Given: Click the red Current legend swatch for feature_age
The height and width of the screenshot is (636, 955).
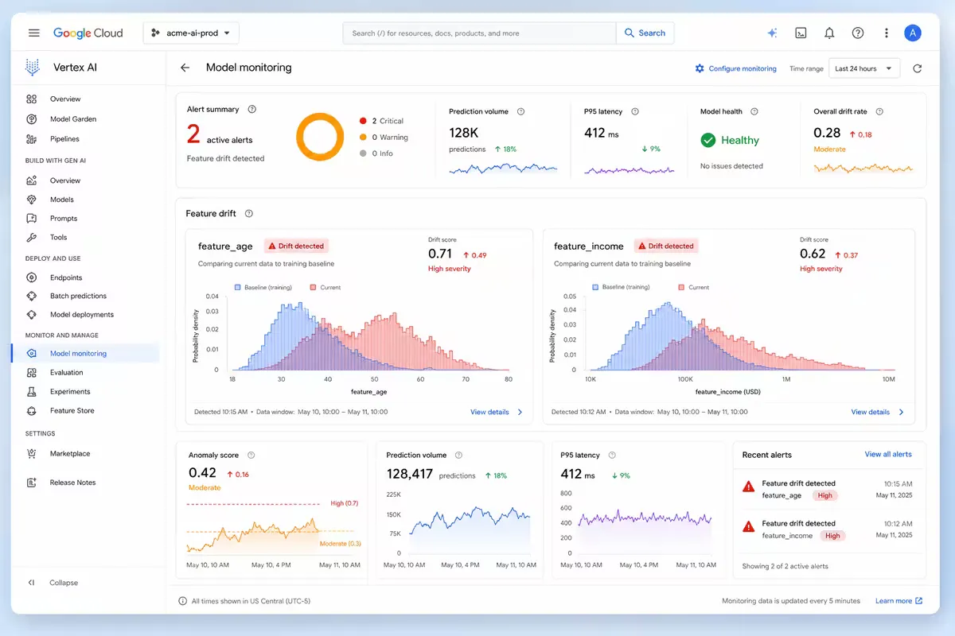Looking at the screenshot, I should click(314, 287).
